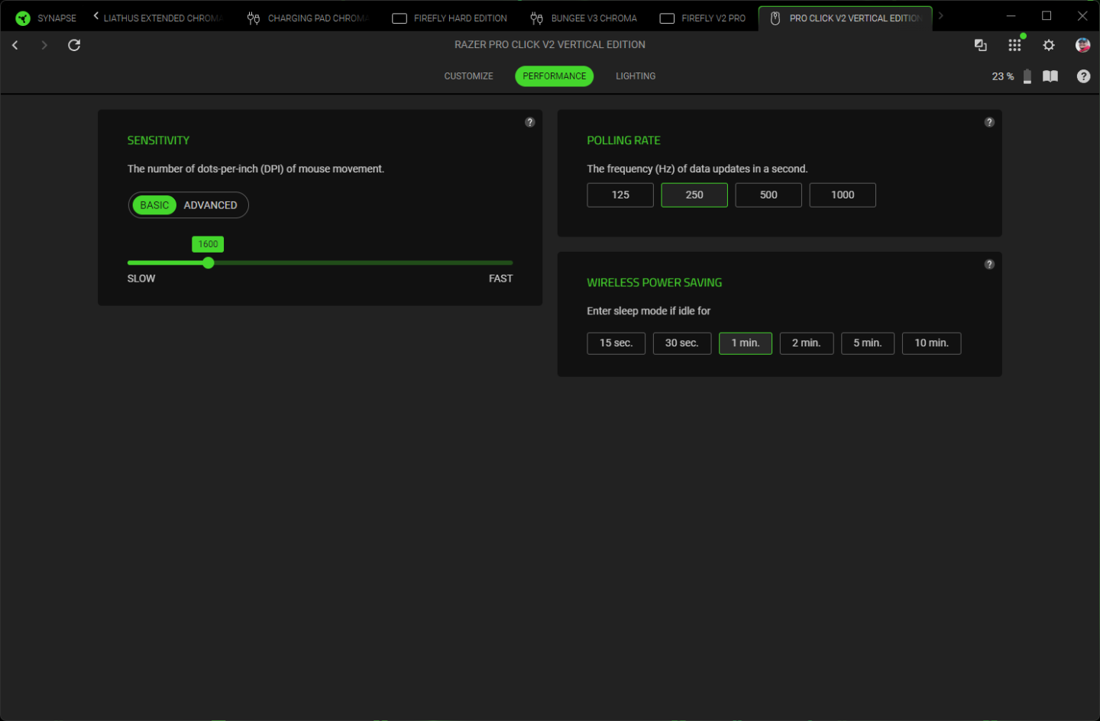Open the Bungee V3 Chroma tab
The image size is (1100, 721).
[584, 18]
